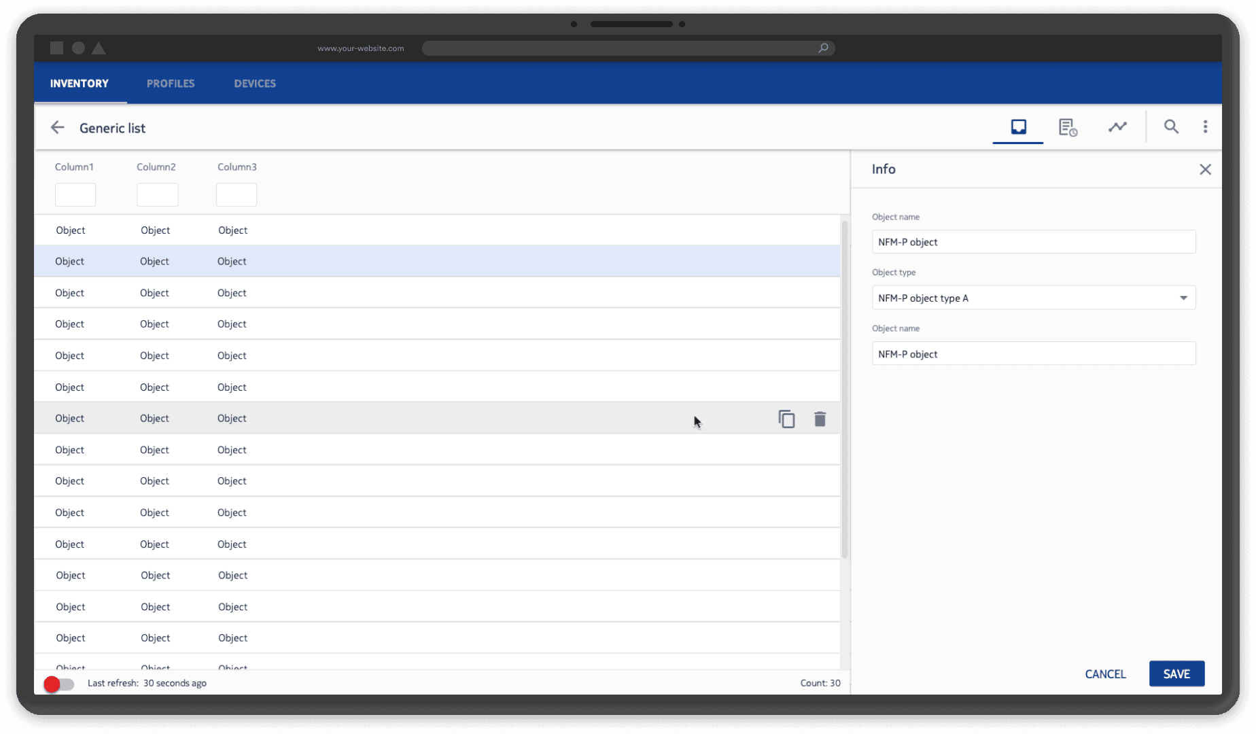Save the NFM-P object changes

pos(1176,674)
